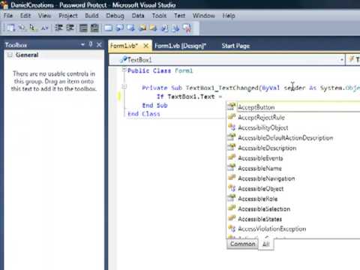This screenshot has height=270, width=360.
Task: Select AcceptButton in the IntelliSense list
Action: (x=293, y=107)
